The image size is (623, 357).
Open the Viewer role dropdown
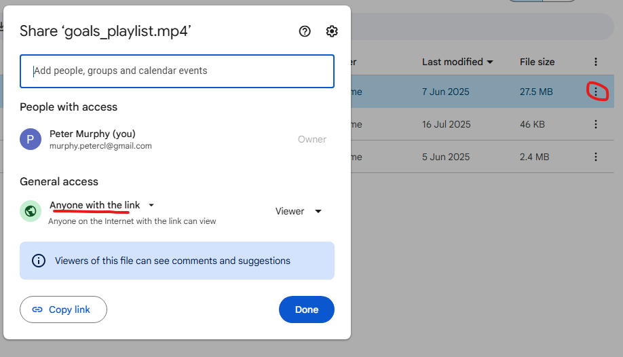(299, 211)
